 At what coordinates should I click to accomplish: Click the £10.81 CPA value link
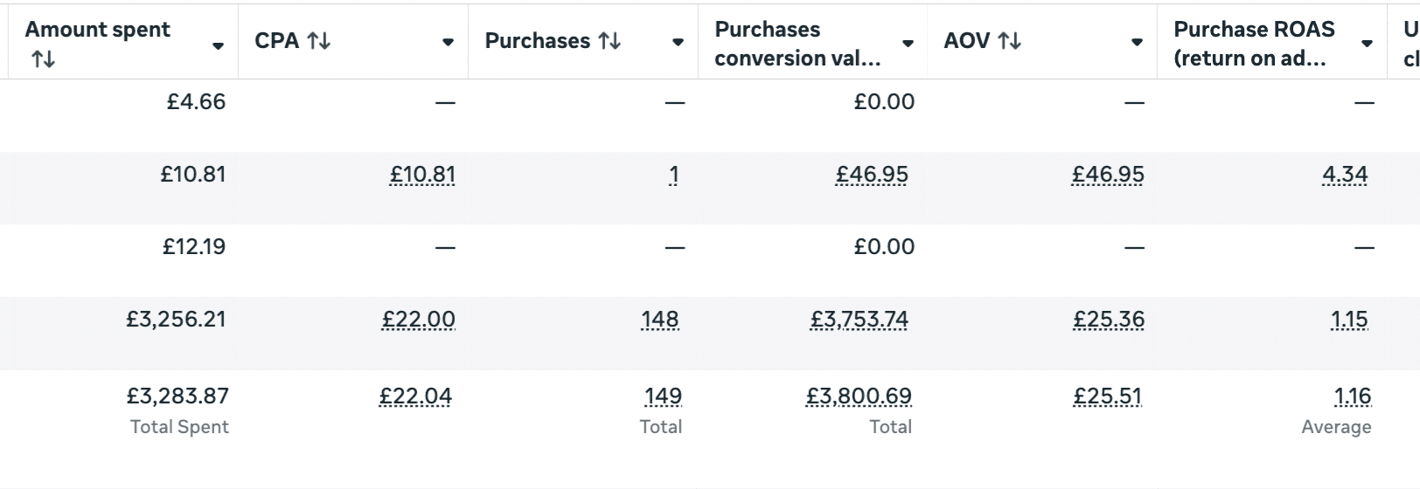pos(422,175)
